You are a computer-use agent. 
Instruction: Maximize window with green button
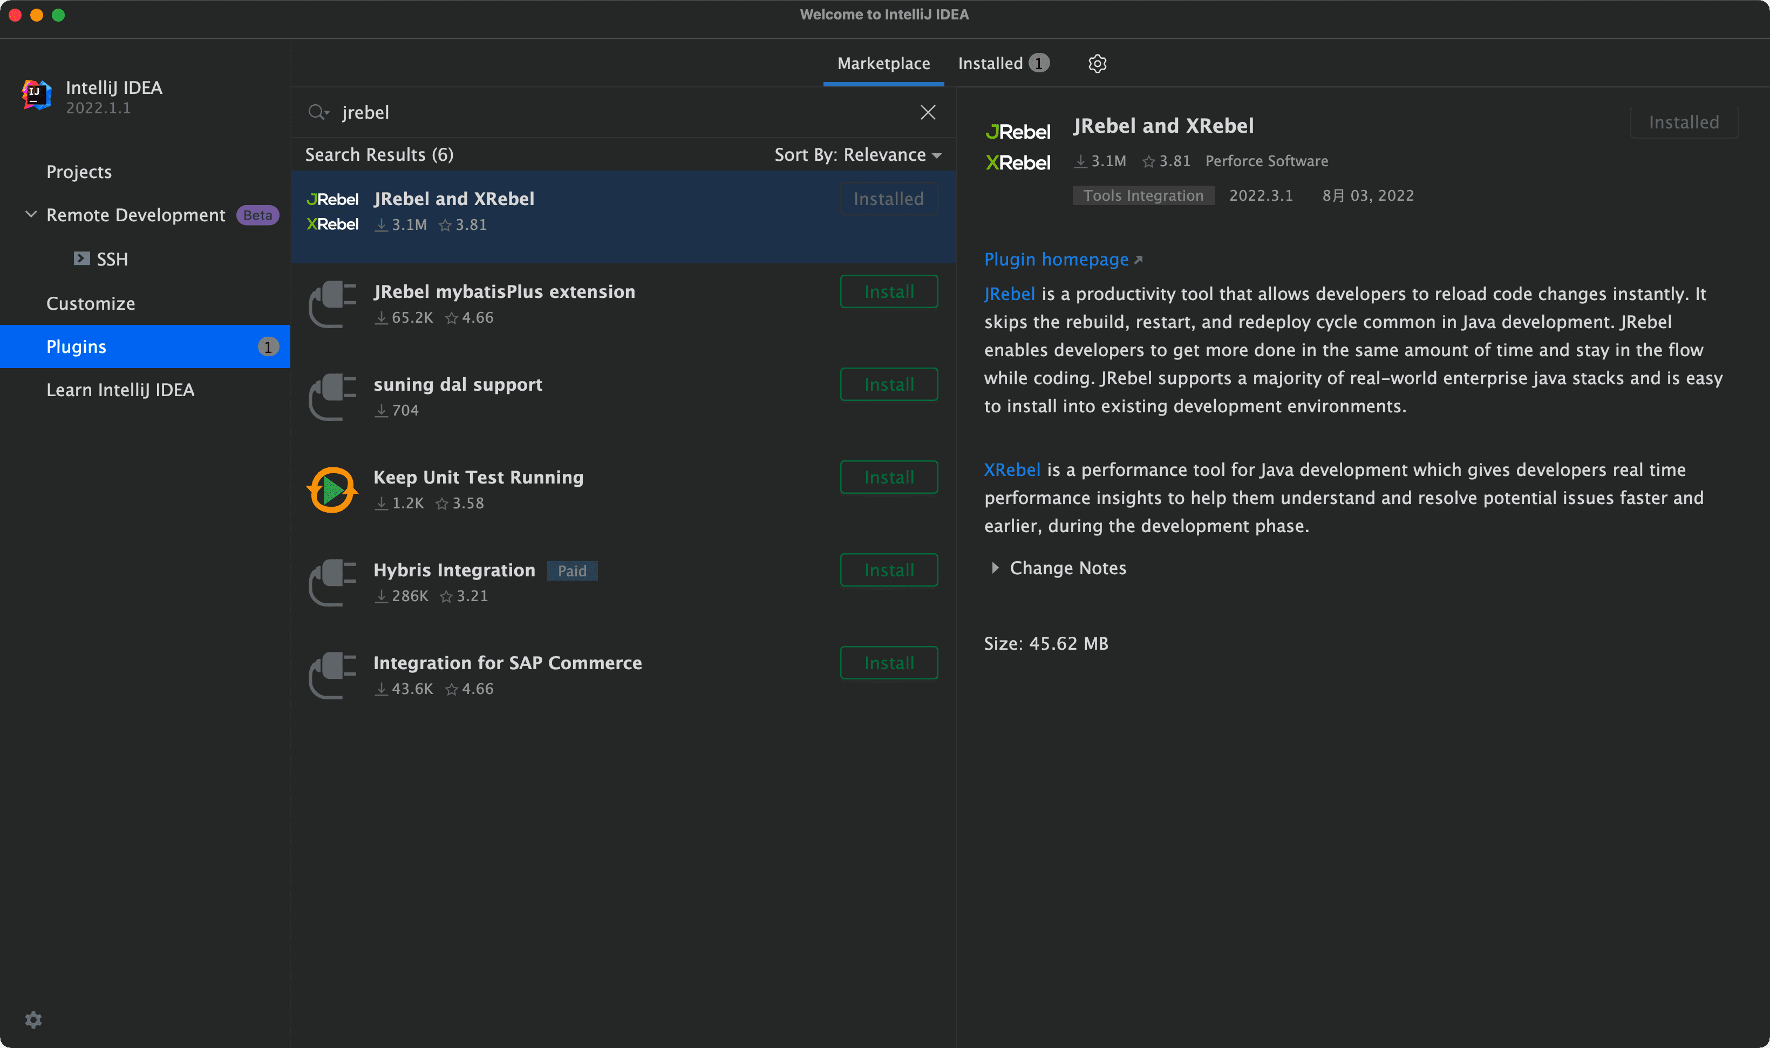pyautogui.click(x=59, y=15)
